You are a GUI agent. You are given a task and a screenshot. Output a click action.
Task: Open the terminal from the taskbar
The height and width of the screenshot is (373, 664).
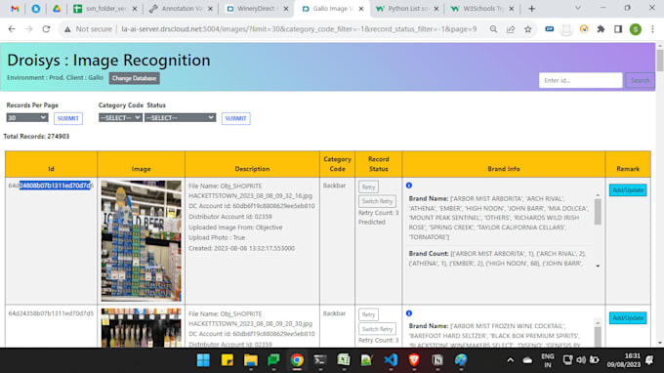tap(320, 360)
